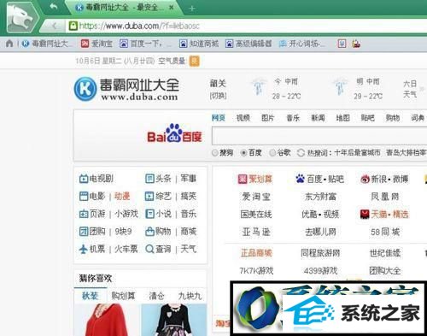Screen dimensions: 427x336
Task: Click the Liebao leopard logo icon
Action: pos(21,17)
